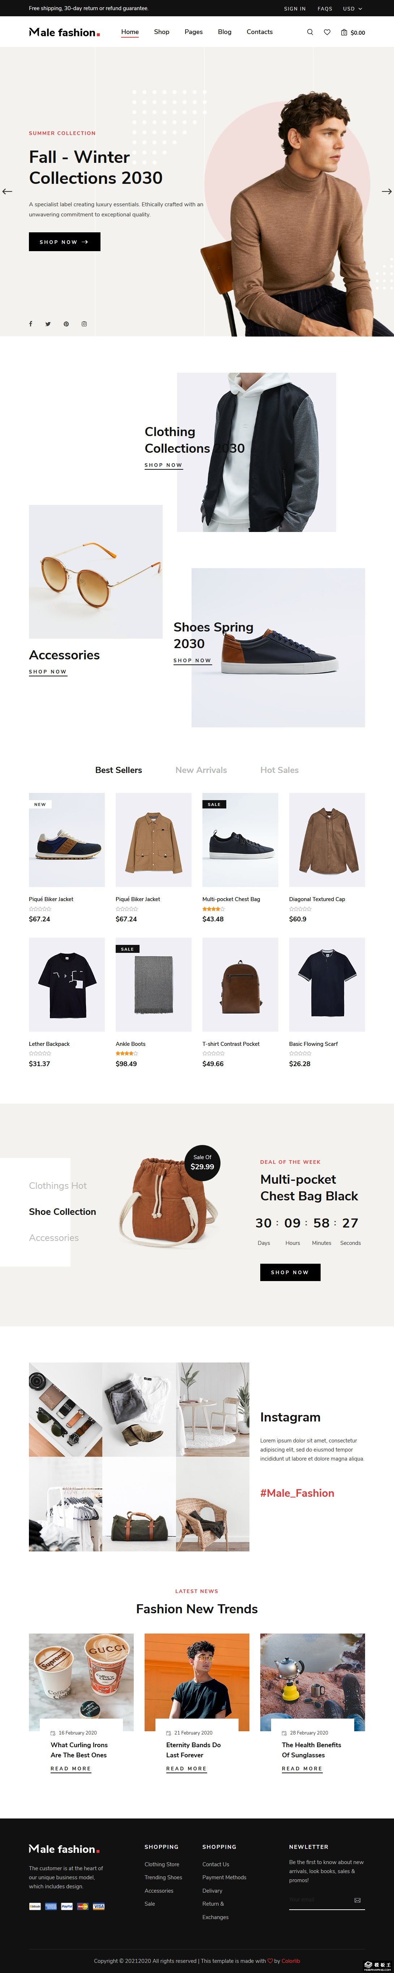
Task: Switch to the Hot Sales tab
Action: point(279,770)
